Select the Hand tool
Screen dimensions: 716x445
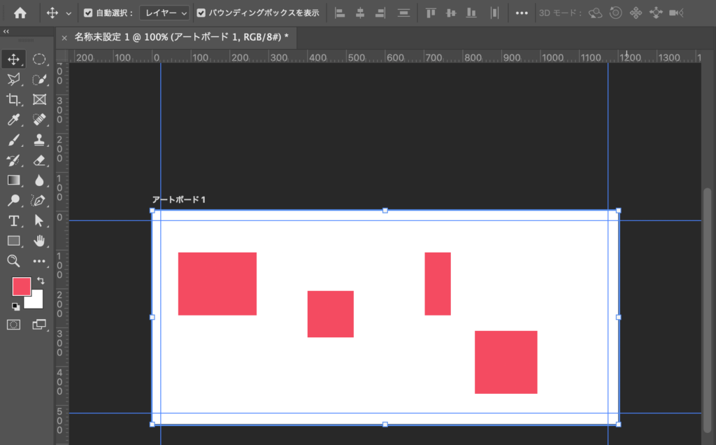(39, 241)
